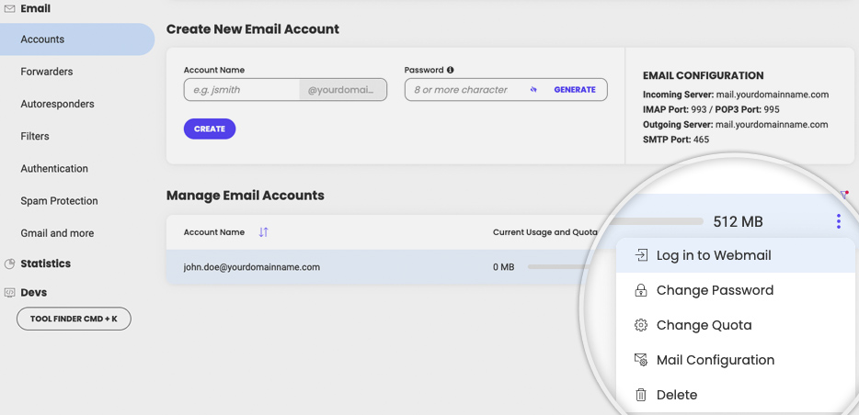Click the Statistics pie chart icon

(x=9, y=264)
